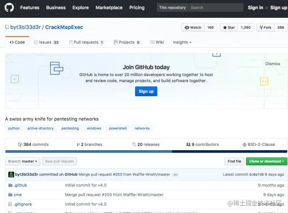Image resolution: width=288 pixels, height=213 pixels.
Task: Click the GitHub octocat logo
Action: [9, 8]
